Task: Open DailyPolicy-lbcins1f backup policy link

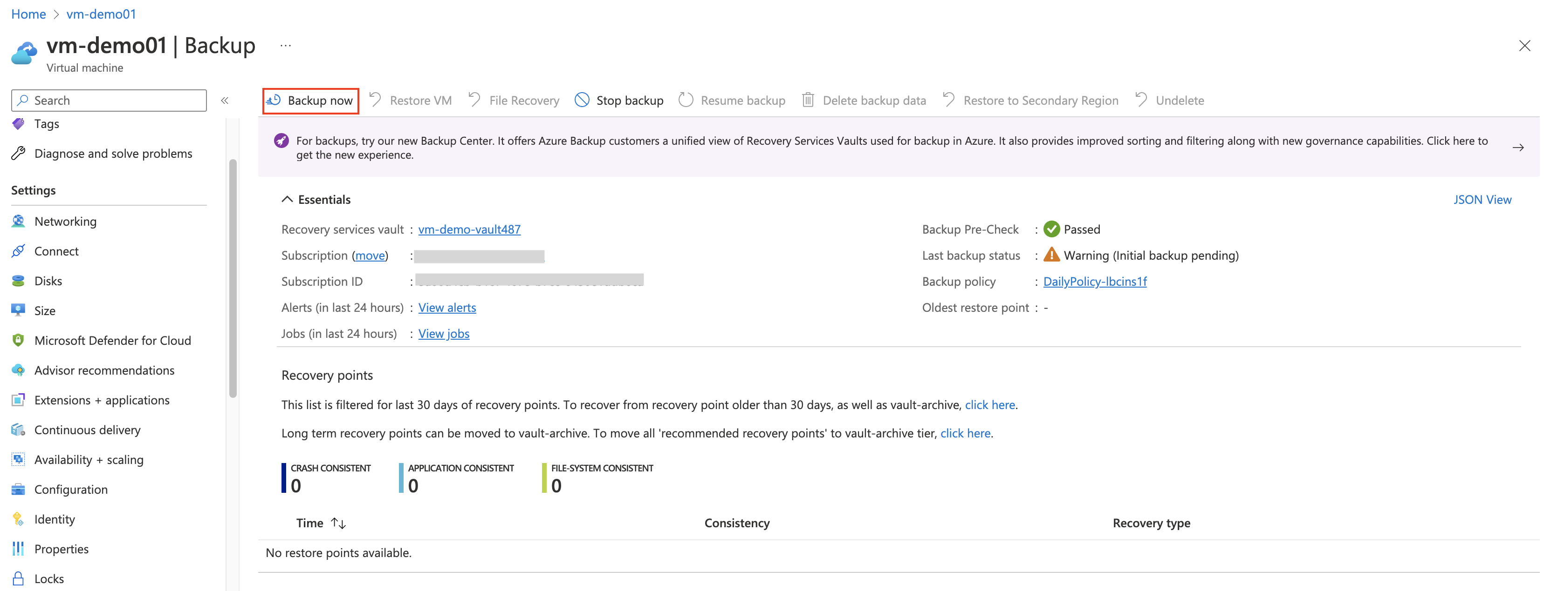Action: pyautogui.click(x=1094, y=282)
